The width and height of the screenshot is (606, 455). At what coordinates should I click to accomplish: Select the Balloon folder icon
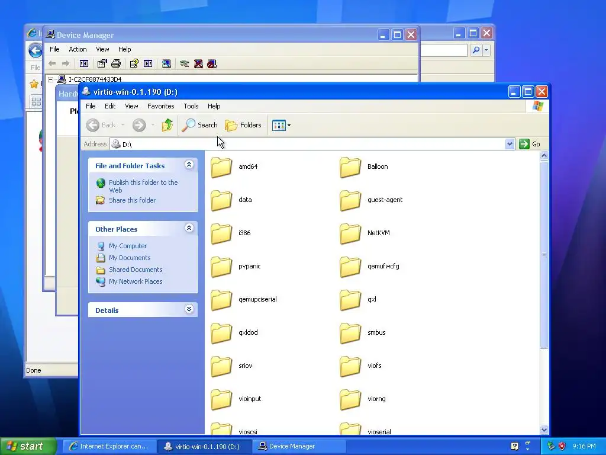350,166
